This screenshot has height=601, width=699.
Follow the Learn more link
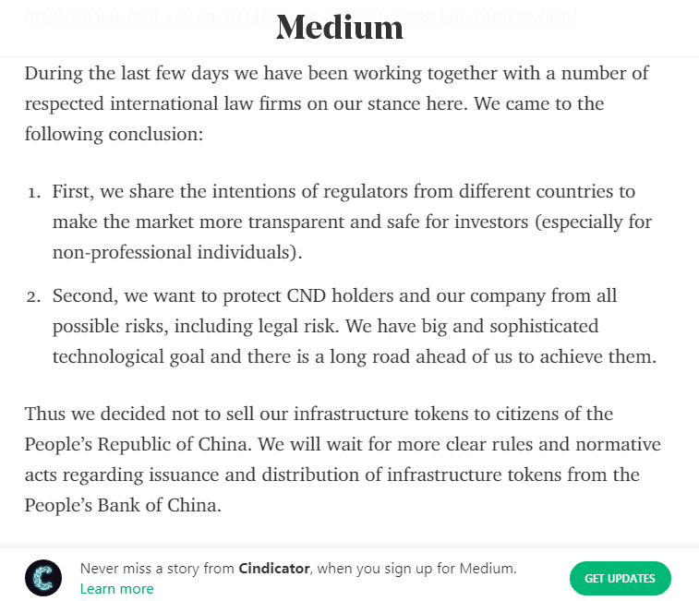[116, 588]
